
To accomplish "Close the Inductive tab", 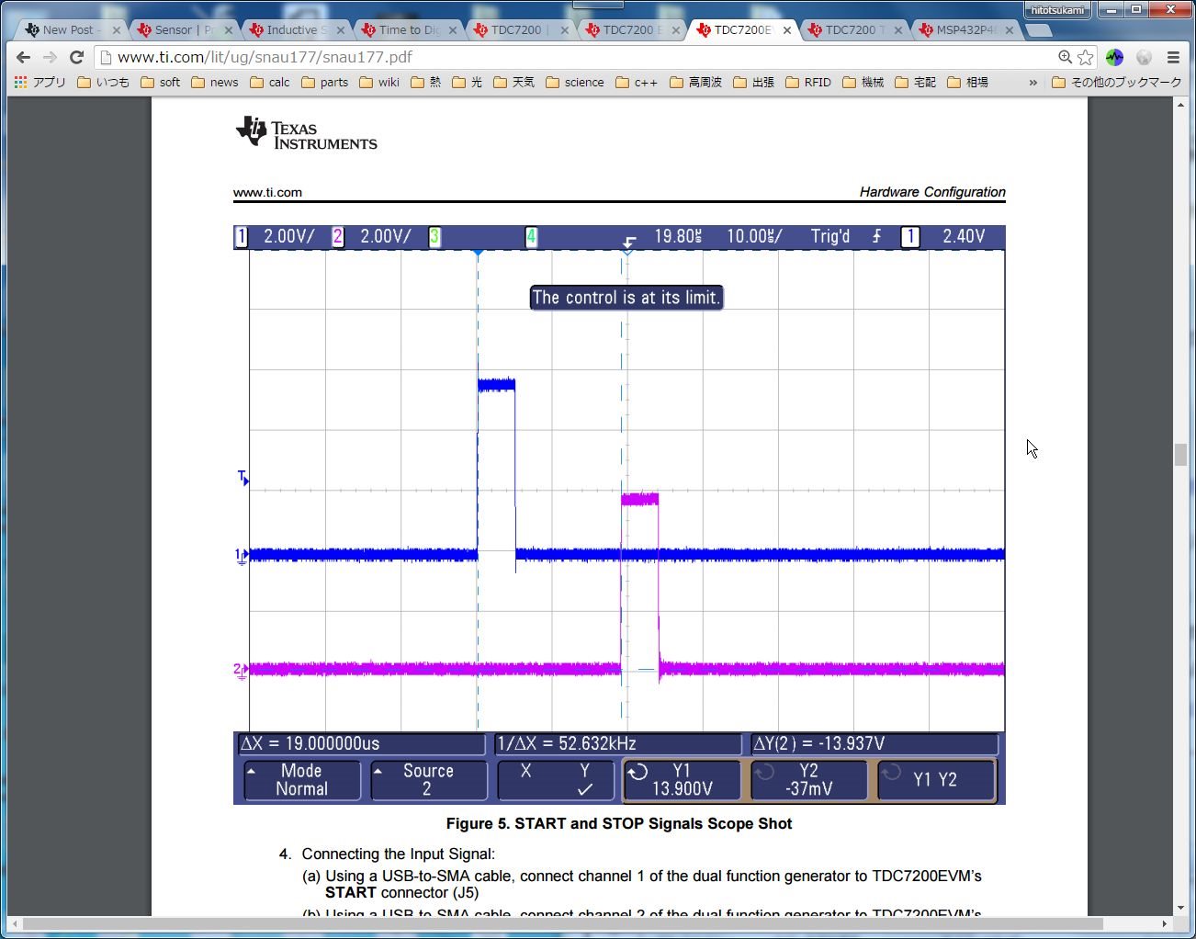I will (341, 30).
